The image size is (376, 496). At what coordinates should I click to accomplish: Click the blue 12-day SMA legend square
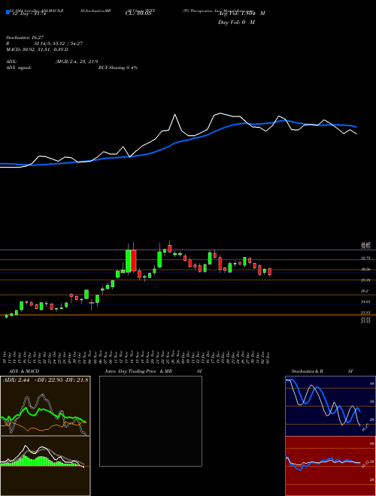8,13
